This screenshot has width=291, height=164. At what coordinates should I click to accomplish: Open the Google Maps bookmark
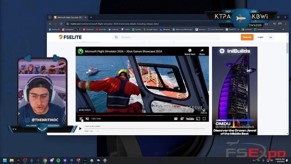(x=151, y=29)
